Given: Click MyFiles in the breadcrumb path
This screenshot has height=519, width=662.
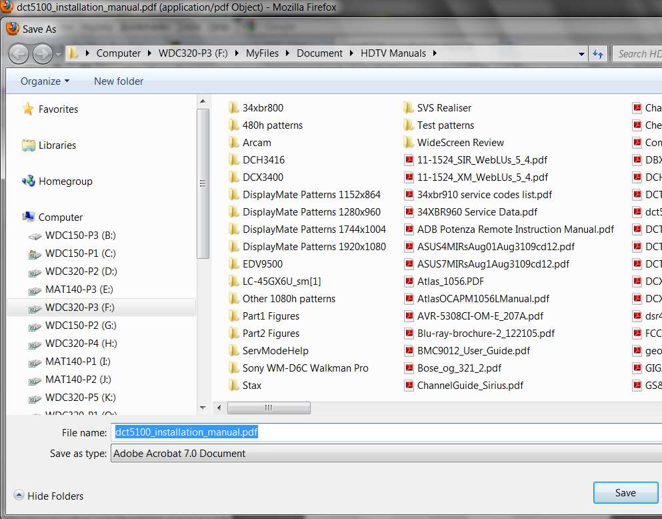Looking at the screenshot, I should click(262, 53).
